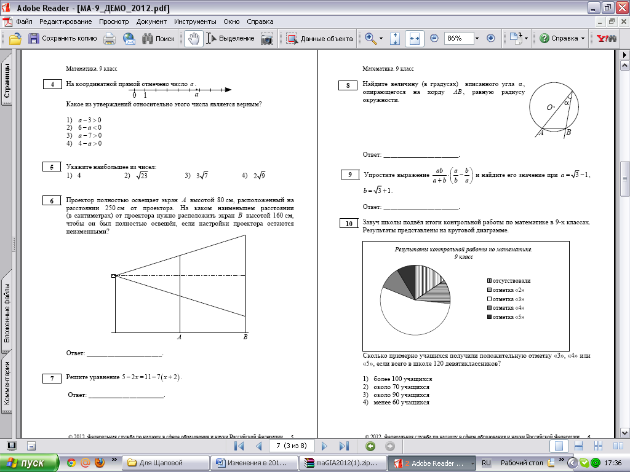Go to the next page
Screen dimensions: 630x472
click(x=324, y=446)
